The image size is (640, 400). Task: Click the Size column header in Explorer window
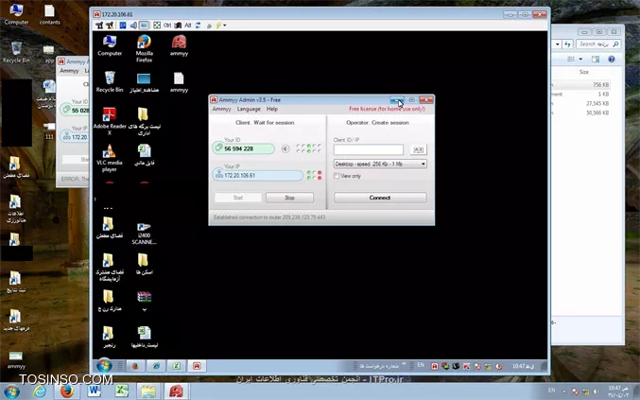(x=584, y=72)
